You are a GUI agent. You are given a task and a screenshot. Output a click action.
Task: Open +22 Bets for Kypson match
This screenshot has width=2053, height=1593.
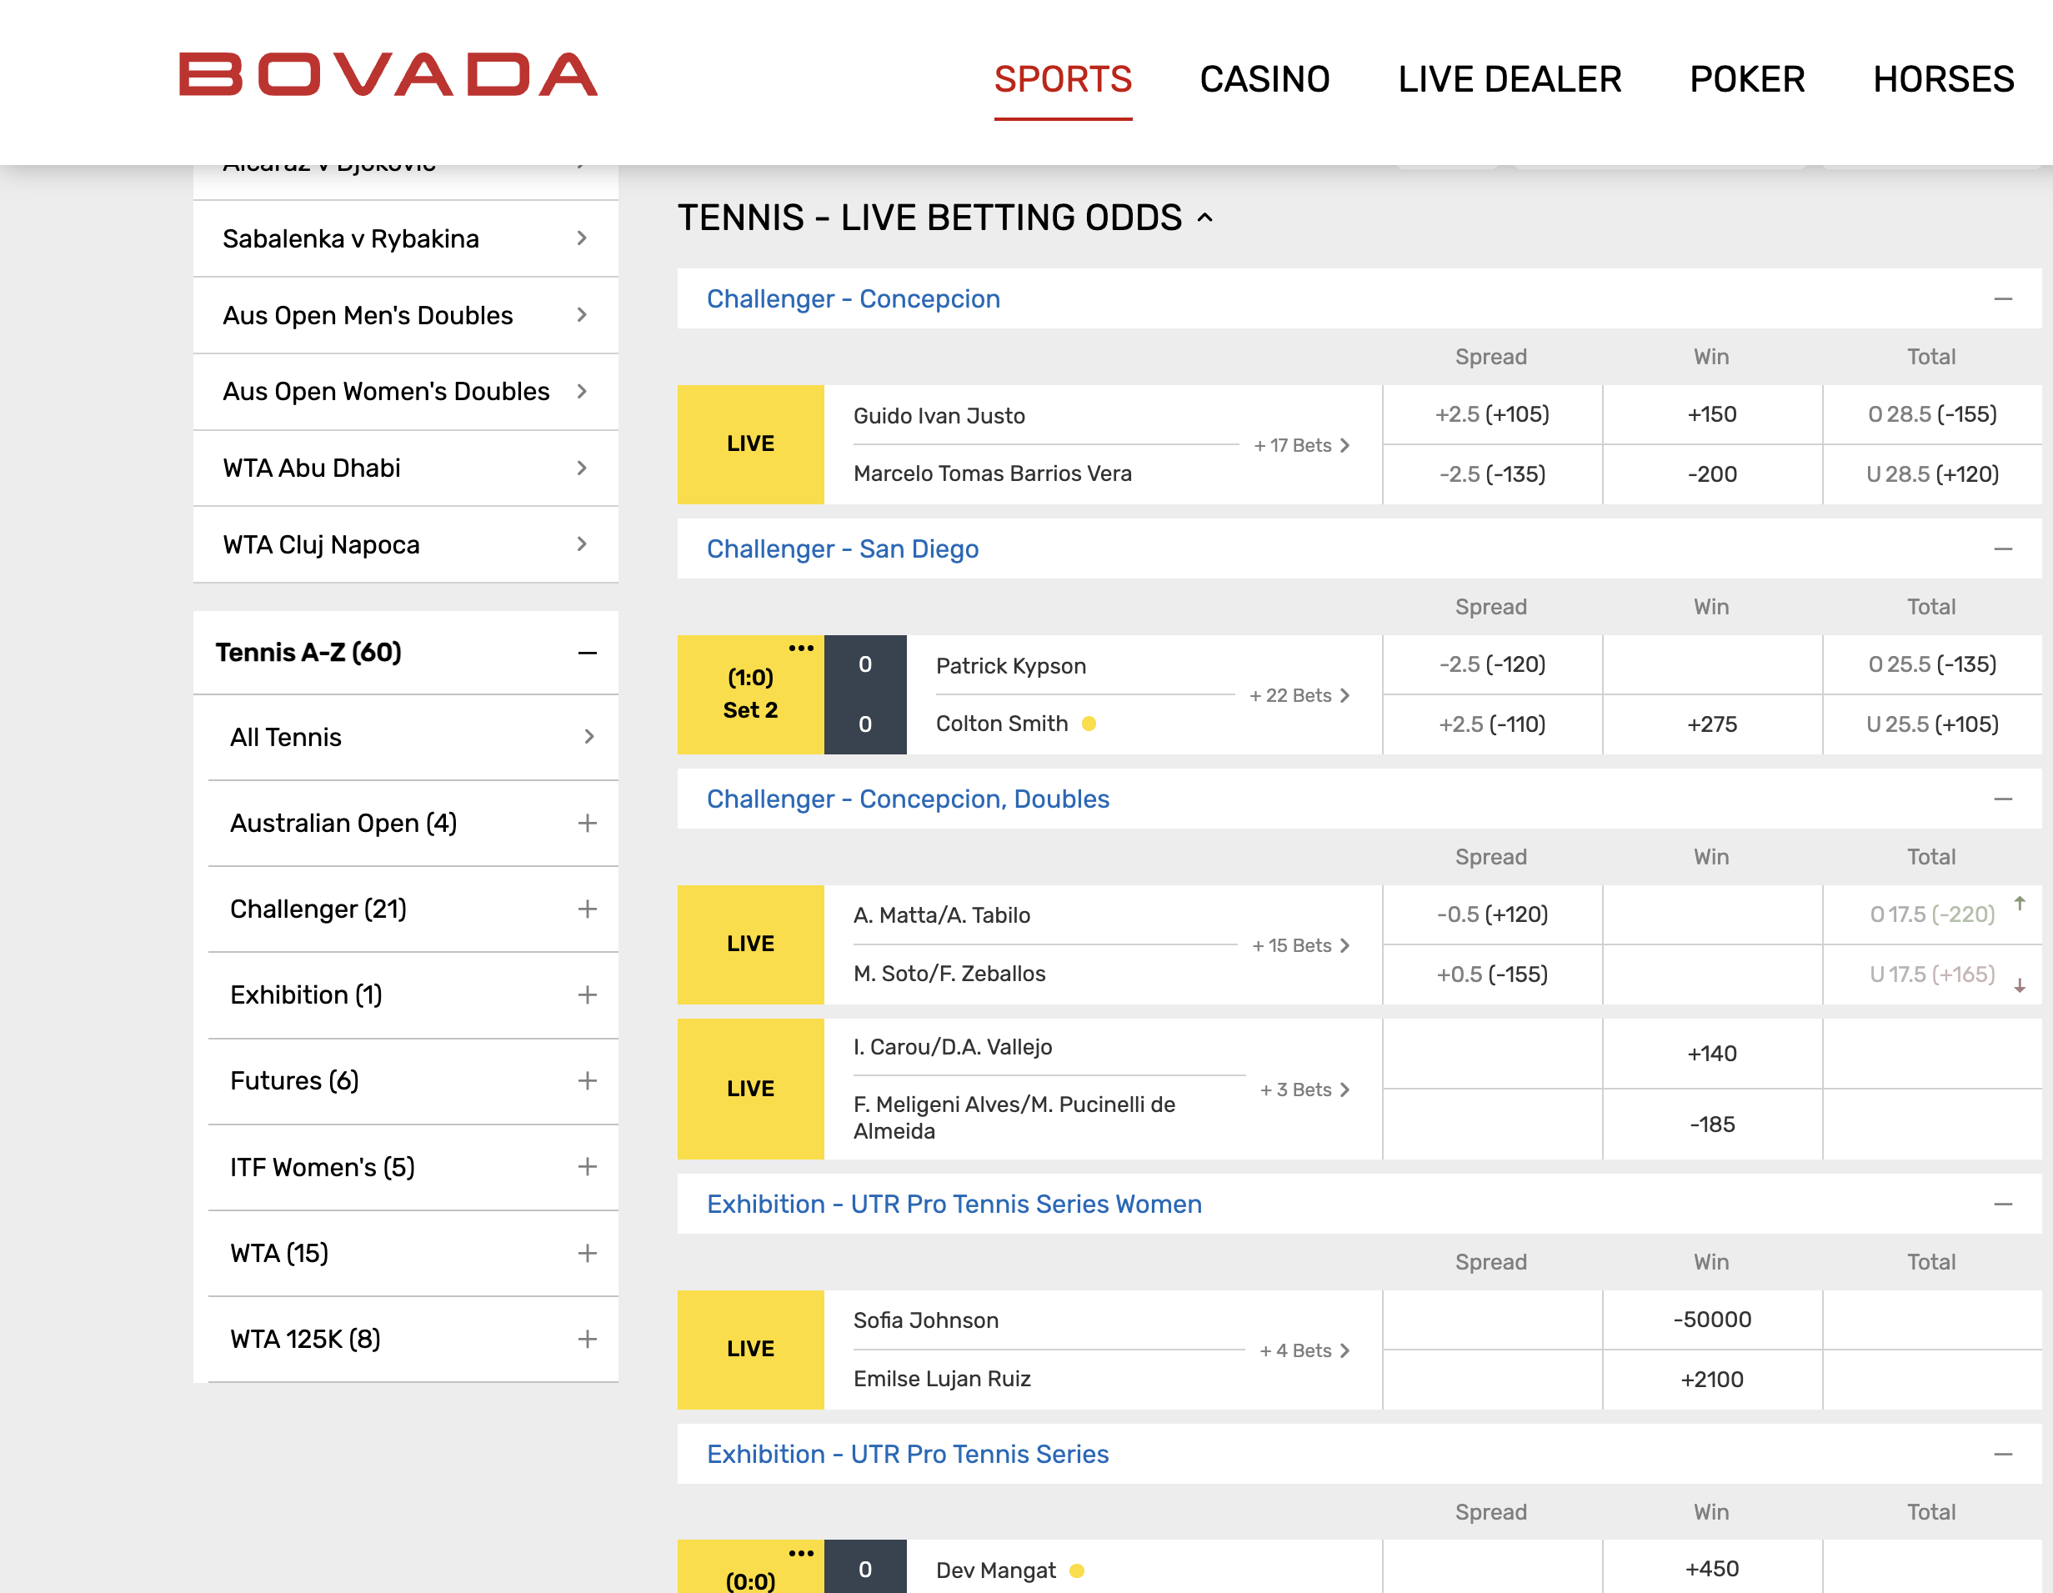(x=1299, y=695)
